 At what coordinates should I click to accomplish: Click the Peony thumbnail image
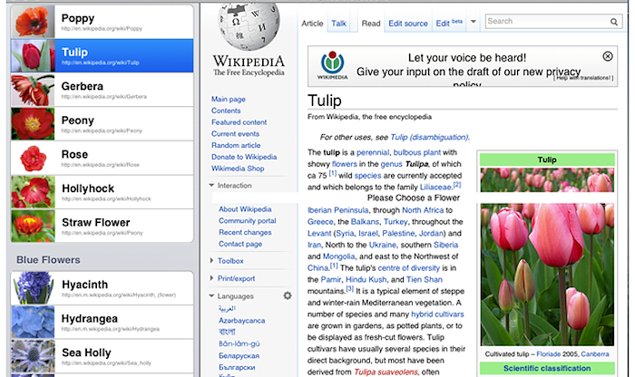[33, 124]
